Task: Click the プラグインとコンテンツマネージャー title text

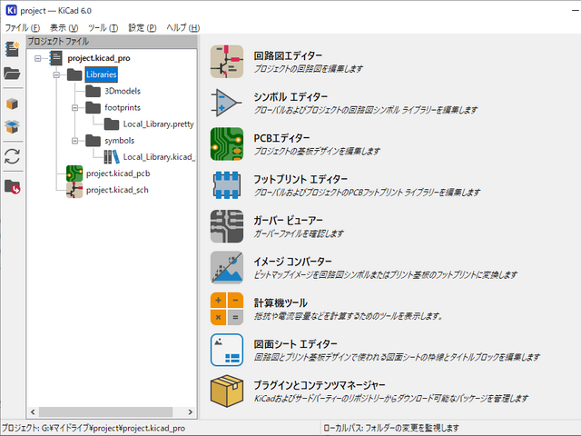Action: (x=320, y=385)
